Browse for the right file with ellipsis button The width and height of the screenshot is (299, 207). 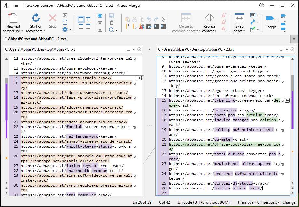[x=281, y=50]
